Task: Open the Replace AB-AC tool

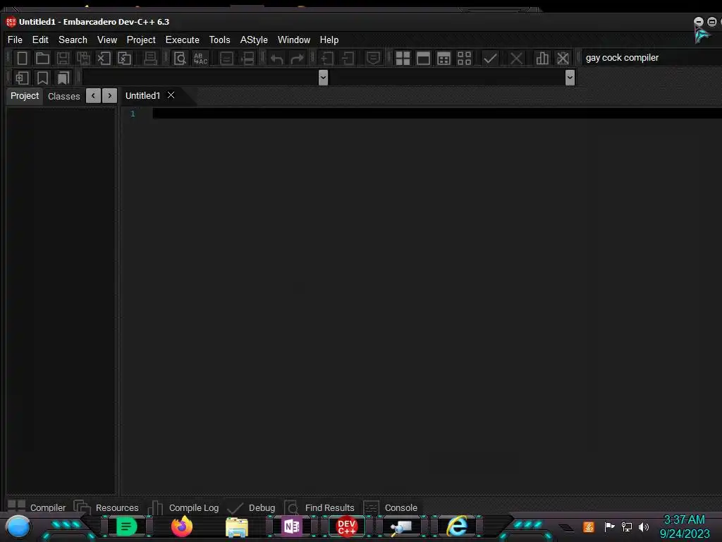Action: 200,58
